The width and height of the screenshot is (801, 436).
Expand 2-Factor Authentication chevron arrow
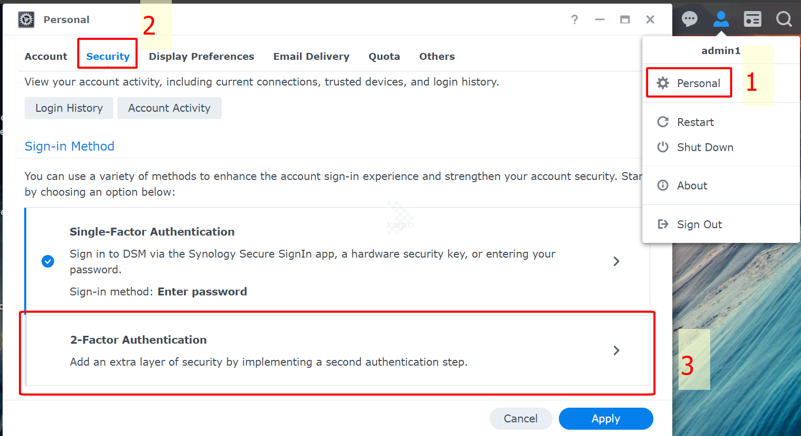[x=616, y=350]
